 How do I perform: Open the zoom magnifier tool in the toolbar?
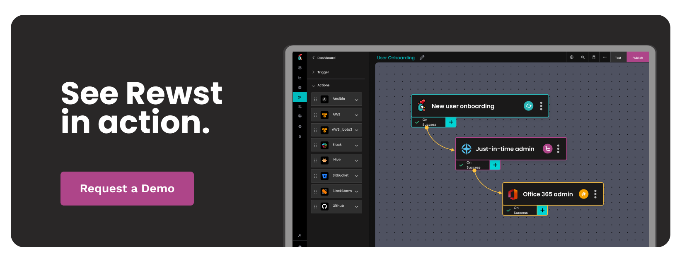[583, 57]
